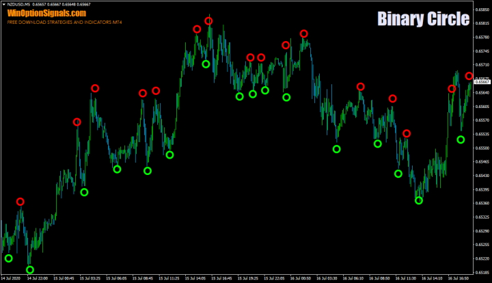
Task: Click the 15 Jul 03:25 time label
Action: click(90, 278)
